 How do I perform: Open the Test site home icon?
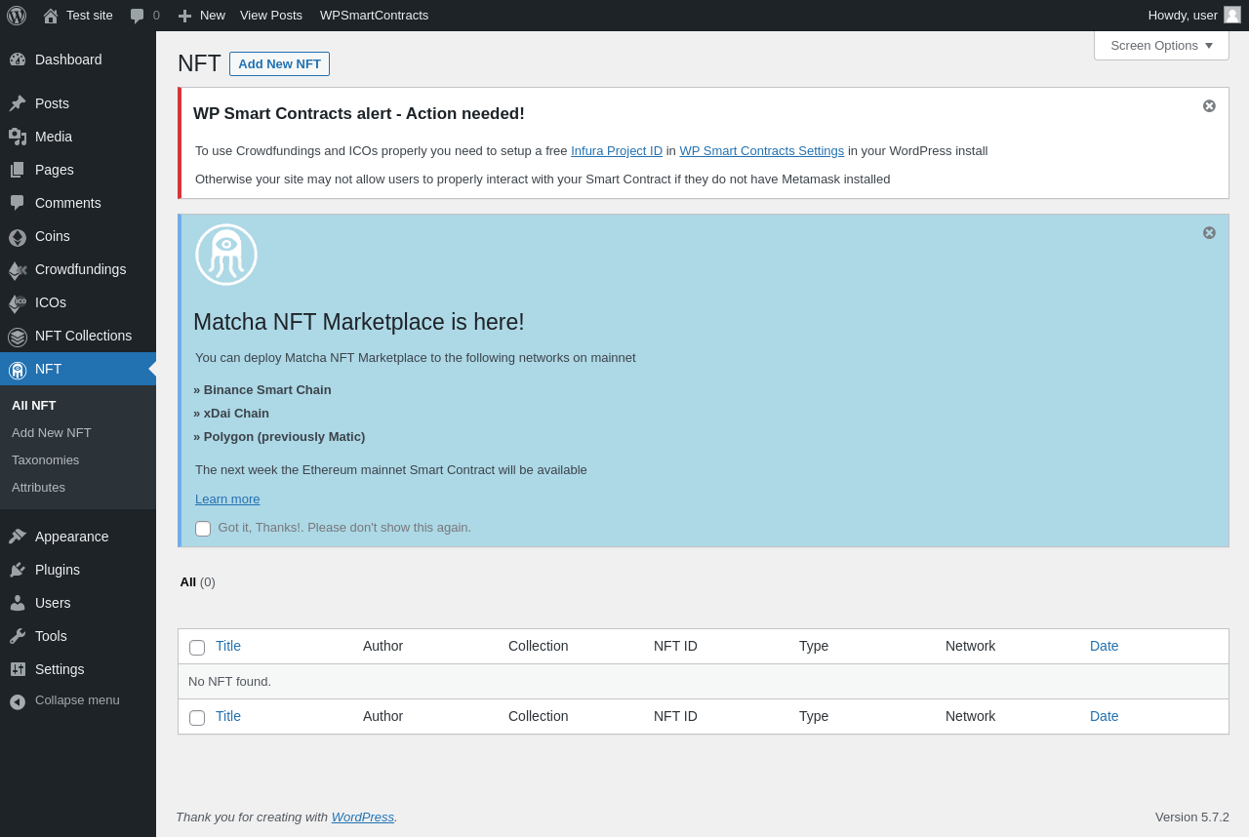51,16
